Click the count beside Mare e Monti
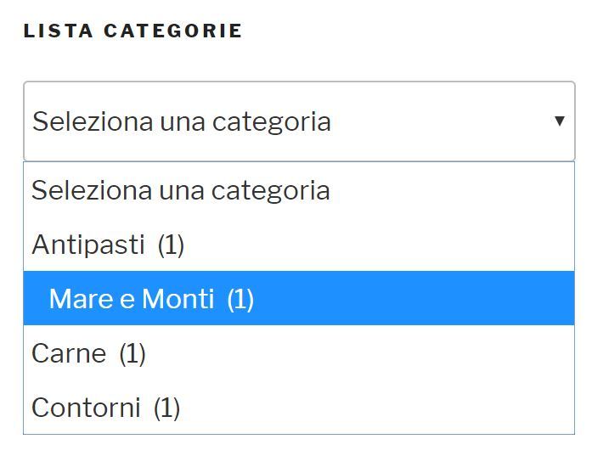Screen dimensions: 592x456 (x=240, y=300)
